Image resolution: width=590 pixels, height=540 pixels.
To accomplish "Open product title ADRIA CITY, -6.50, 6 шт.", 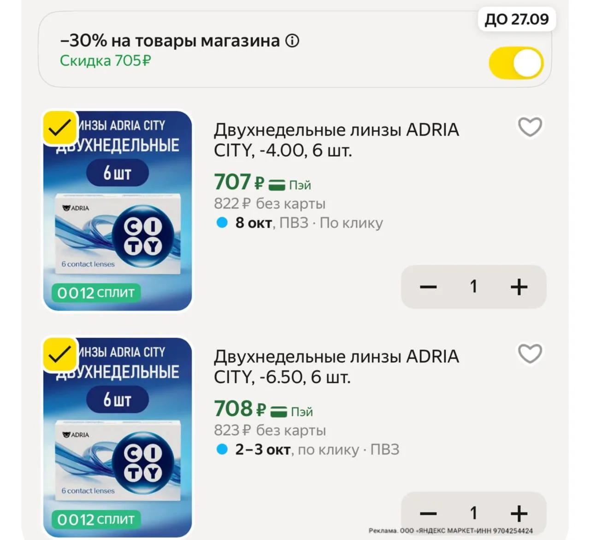I will click(336, 367).
